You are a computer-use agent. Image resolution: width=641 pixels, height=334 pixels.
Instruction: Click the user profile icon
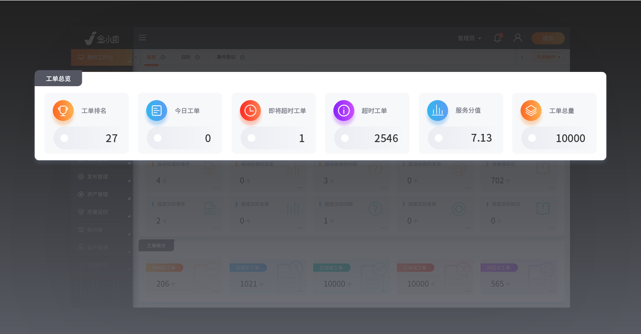click(x=518, y=38)
